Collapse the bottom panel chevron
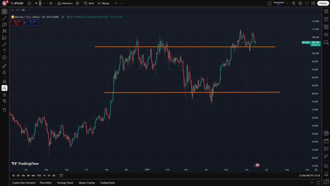 point(312,183)
